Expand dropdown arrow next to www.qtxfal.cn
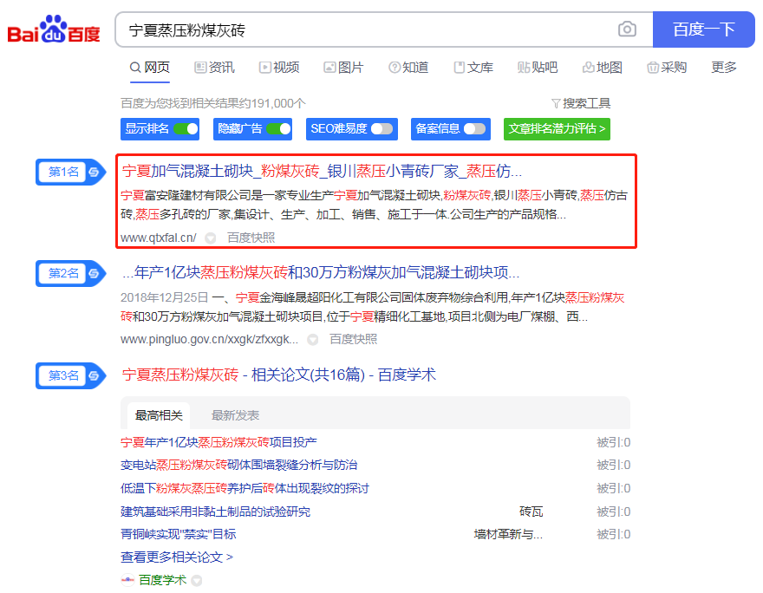 (x=210, y=238)
